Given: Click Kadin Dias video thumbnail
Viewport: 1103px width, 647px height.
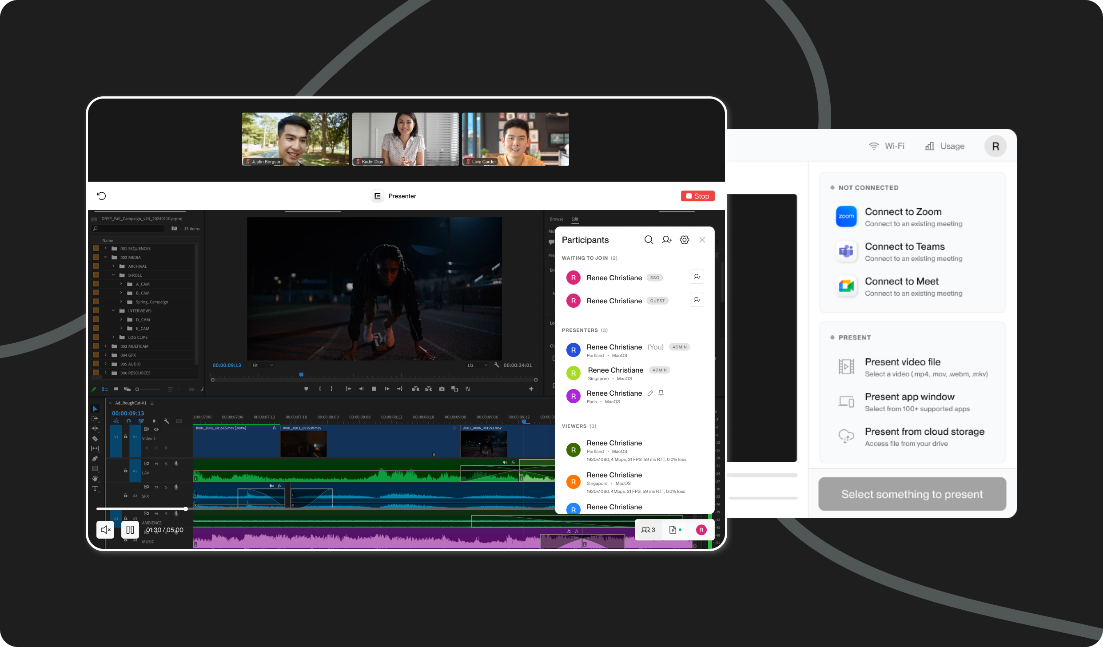Looking at the screenshot, I should (405, 139).
